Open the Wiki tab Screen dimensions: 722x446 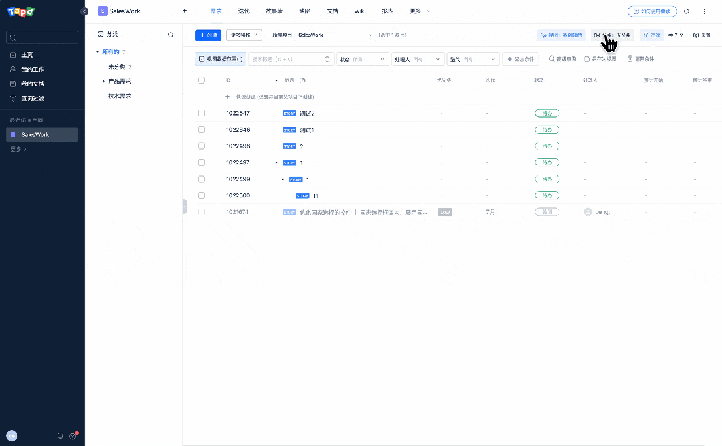coord(360,11)
